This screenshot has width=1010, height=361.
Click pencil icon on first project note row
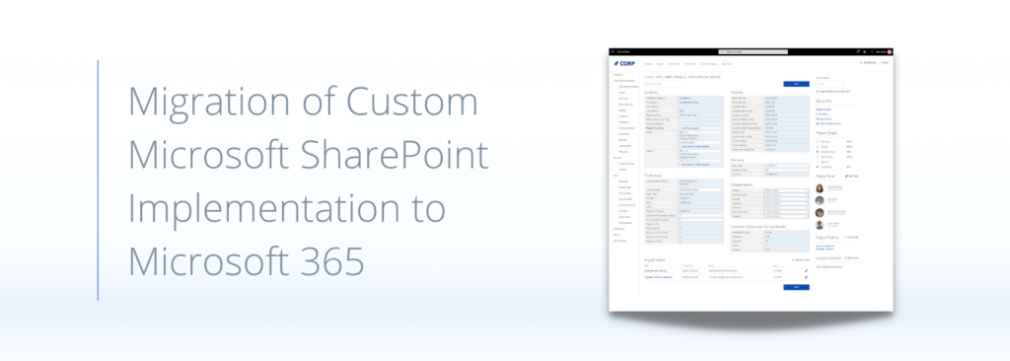coord(807,270)
